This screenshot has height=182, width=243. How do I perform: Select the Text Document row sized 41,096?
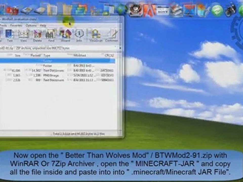(x=57, y=71)
